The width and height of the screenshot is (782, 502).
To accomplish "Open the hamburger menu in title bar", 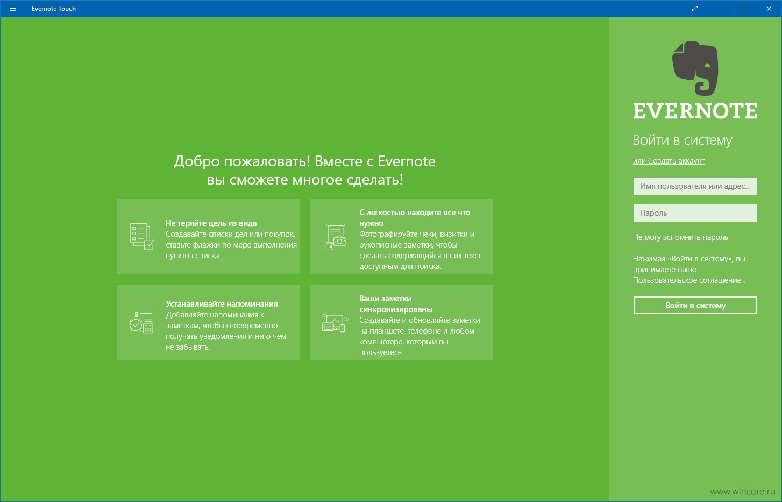I will (13, 9).
